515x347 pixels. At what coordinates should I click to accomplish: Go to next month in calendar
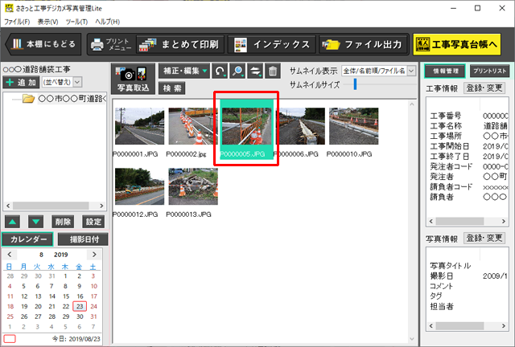95,255
